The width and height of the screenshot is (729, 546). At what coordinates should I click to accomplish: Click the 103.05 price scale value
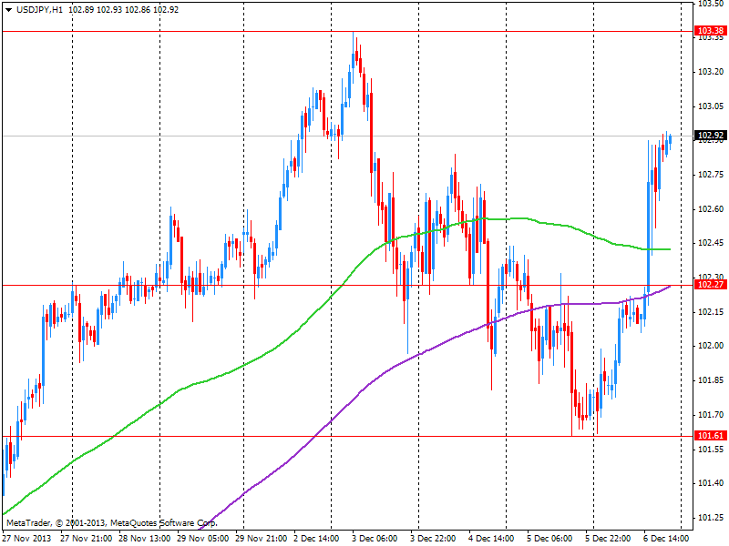[711, 106]
